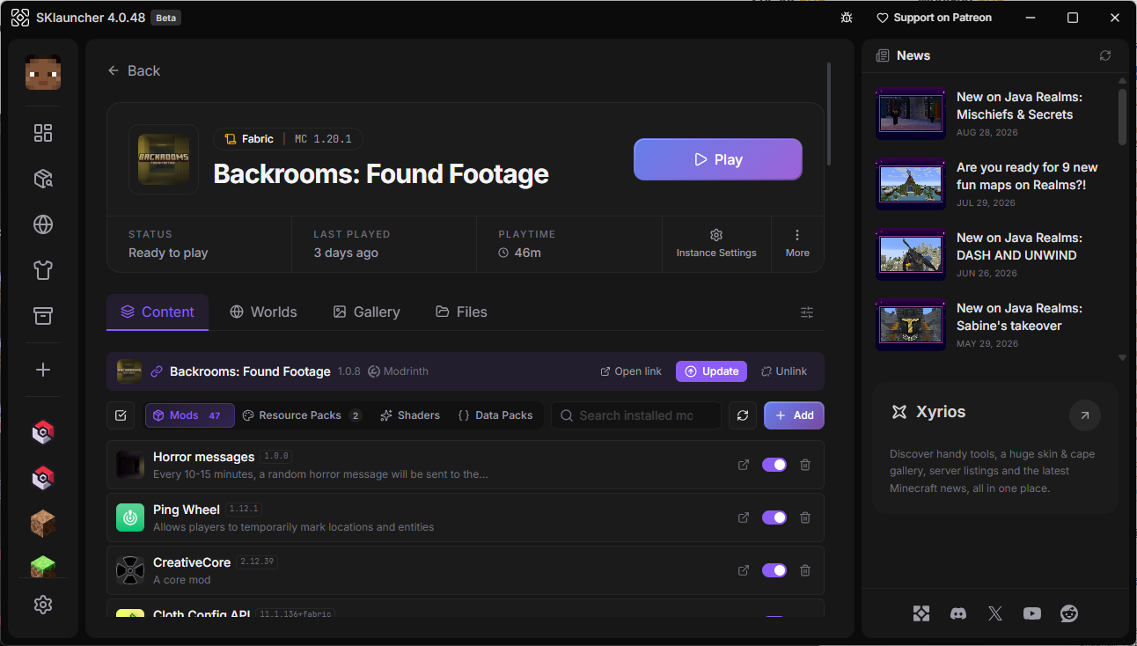Click the "Horror messages" mod name
Viewport: 1137px width, 646px height.
coord(203,457)
